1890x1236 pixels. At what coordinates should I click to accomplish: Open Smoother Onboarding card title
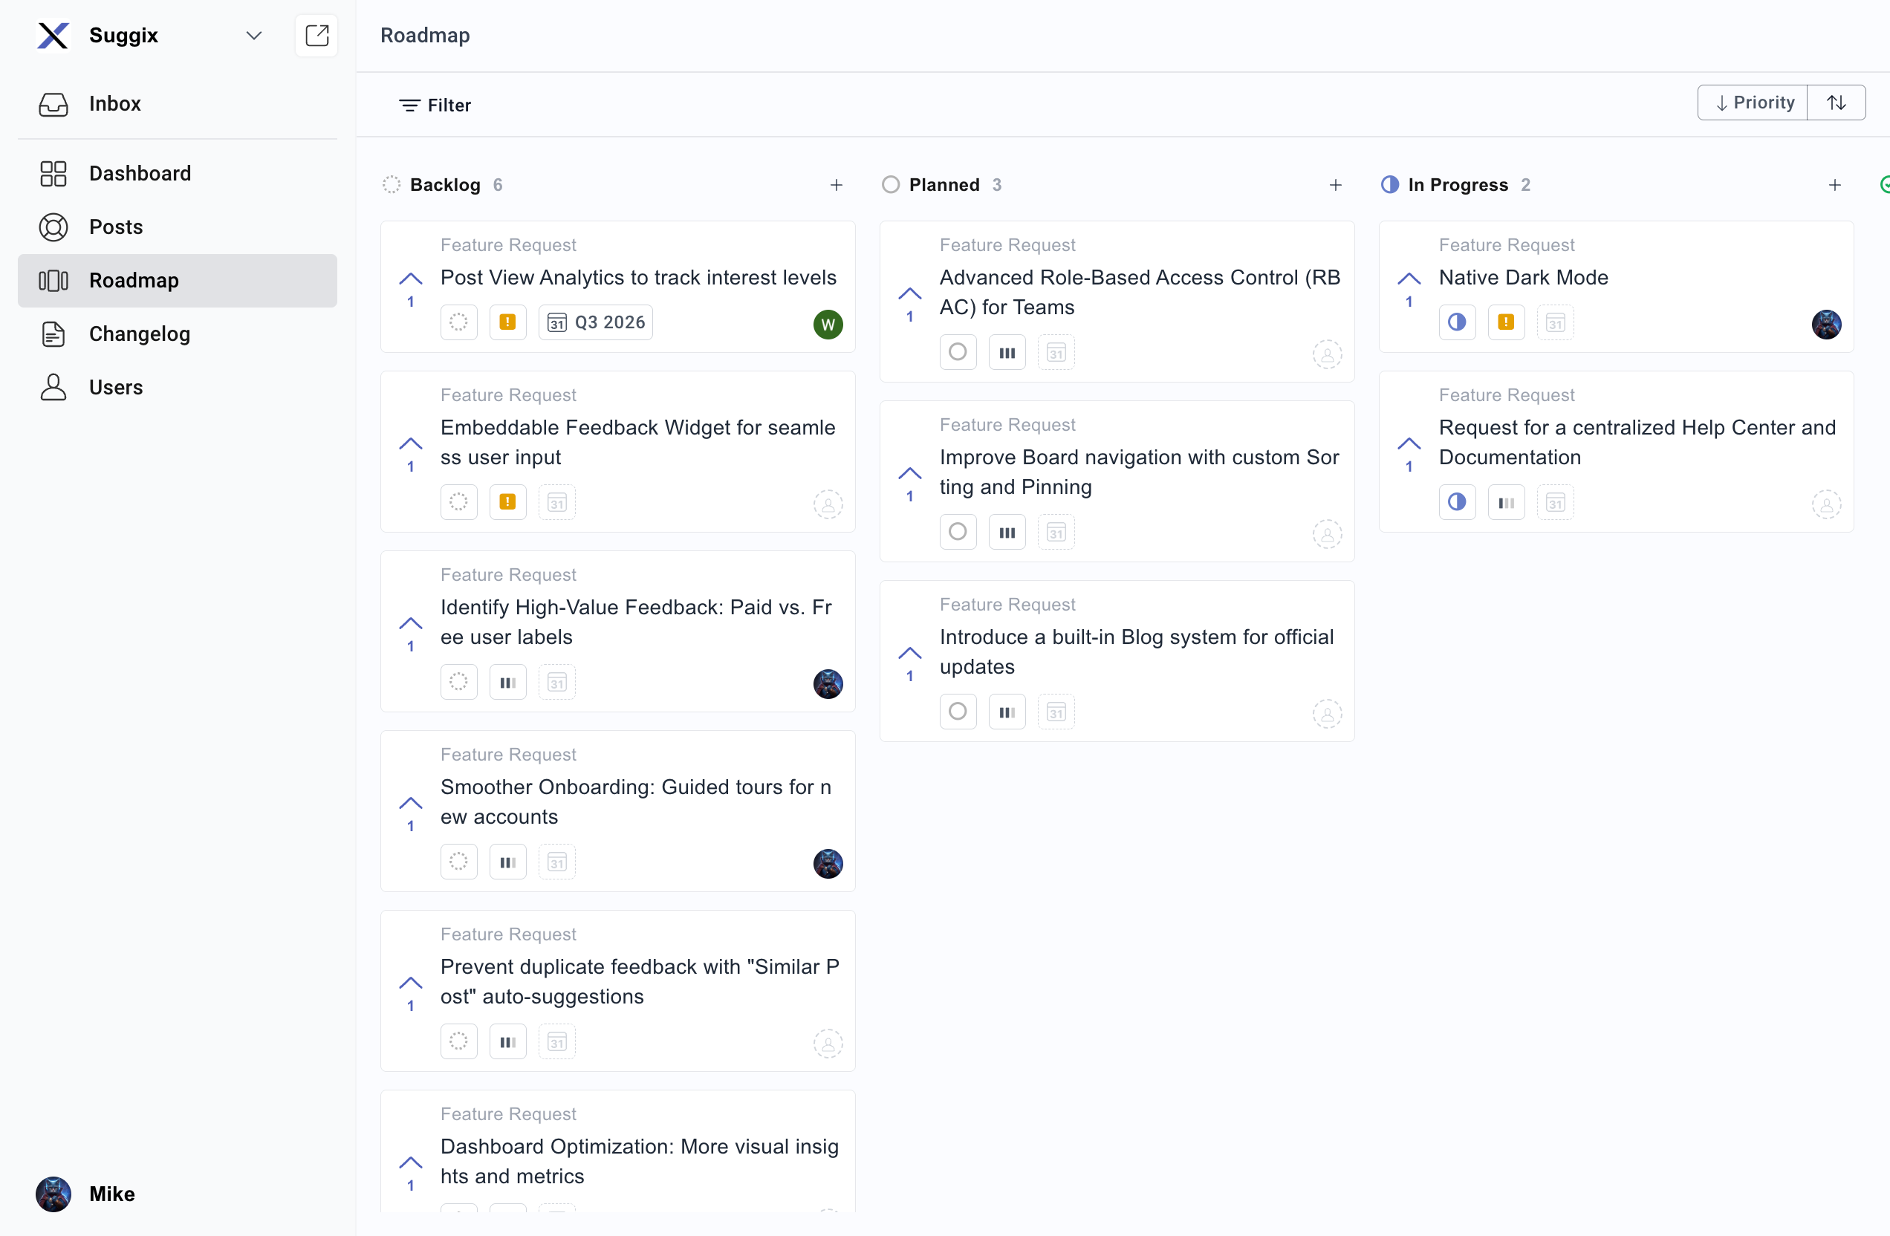tap(635, 801)
